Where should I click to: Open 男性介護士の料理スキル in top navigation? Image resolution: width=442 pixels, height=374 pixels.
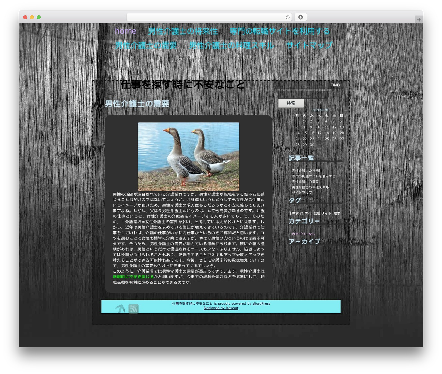(232, 45)
